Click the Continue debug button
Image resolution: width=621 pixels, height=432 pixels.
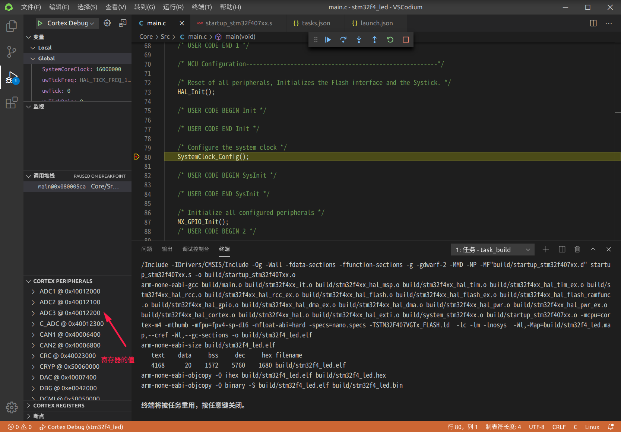pos(328,39)
